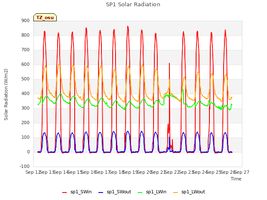Viewport: 267px width, 200px height.
Task: Click the 900 y-axis tick label
Action: (x=25, y=20)
